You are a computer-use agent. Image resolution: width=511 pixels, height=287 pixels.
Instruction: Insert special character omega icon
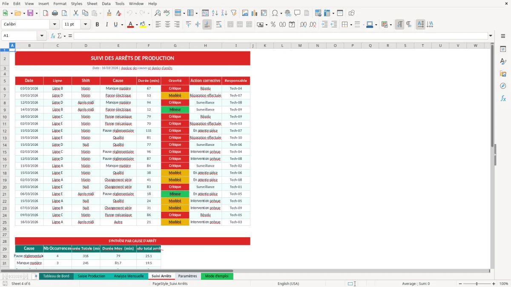click(275, 13)
